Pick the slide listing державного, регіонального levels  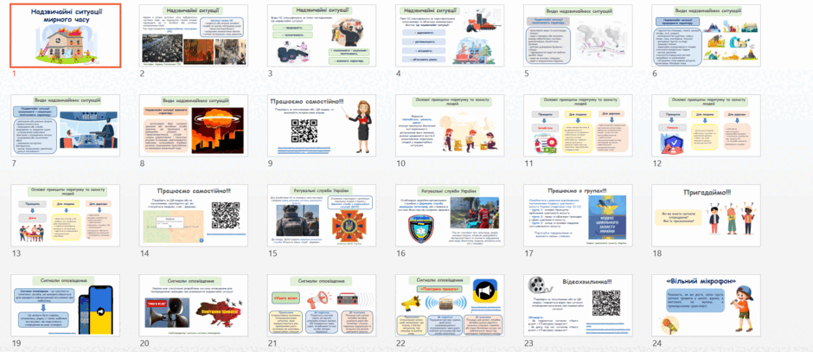451,35
